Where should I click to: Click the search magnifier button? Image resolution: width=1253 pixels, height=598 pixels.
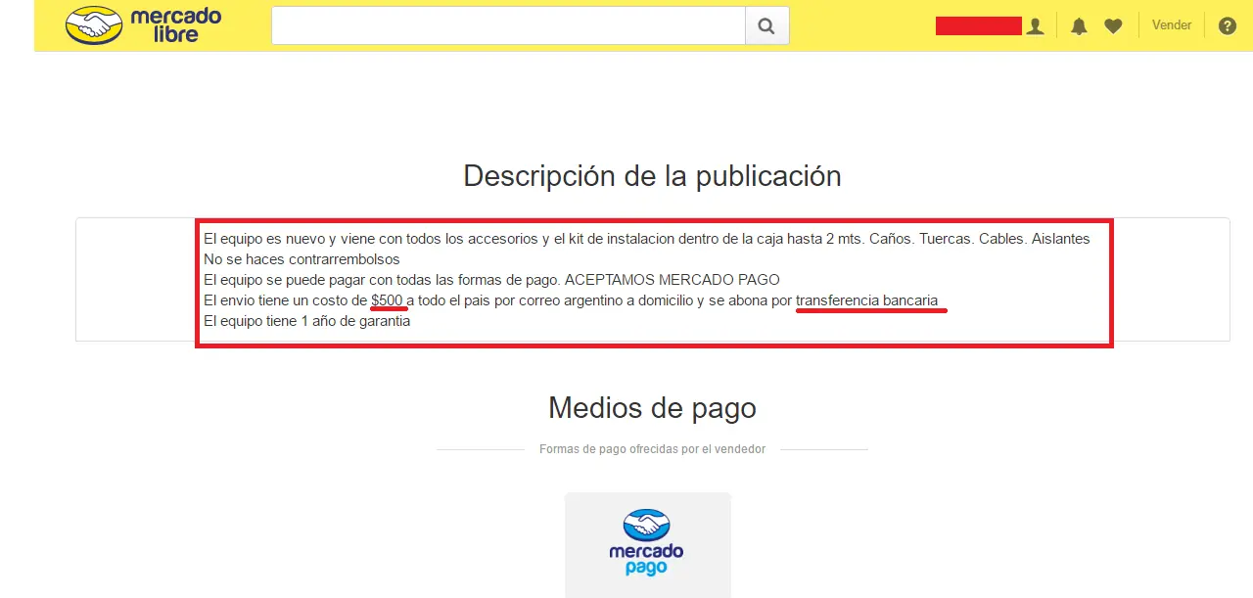(766, 26)
